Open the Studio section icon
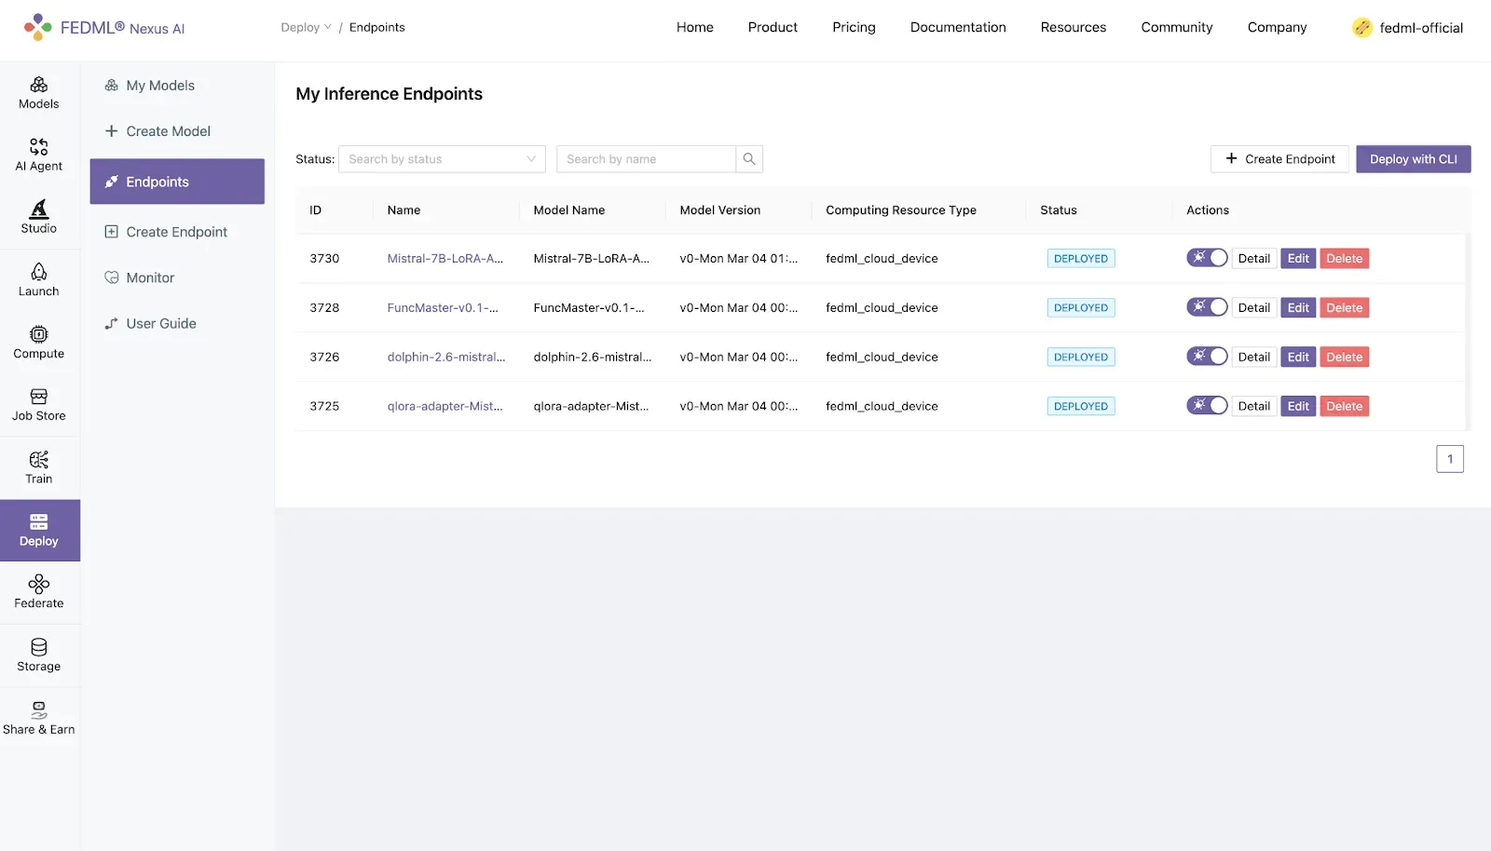1491x851 pixels. pyautogui.click(x=39, y=209)
